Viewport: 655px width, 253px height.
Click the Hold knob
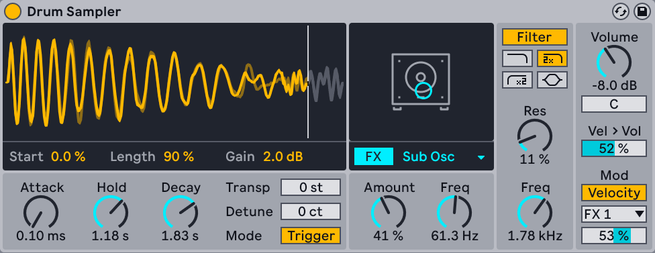point(111,212)
